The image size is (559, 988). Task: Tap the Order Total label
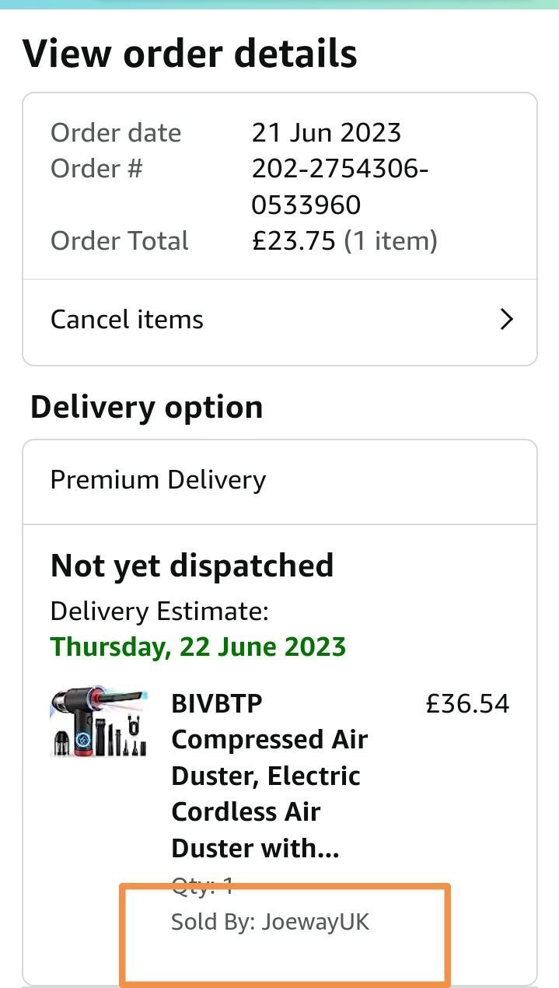point(119,241)
